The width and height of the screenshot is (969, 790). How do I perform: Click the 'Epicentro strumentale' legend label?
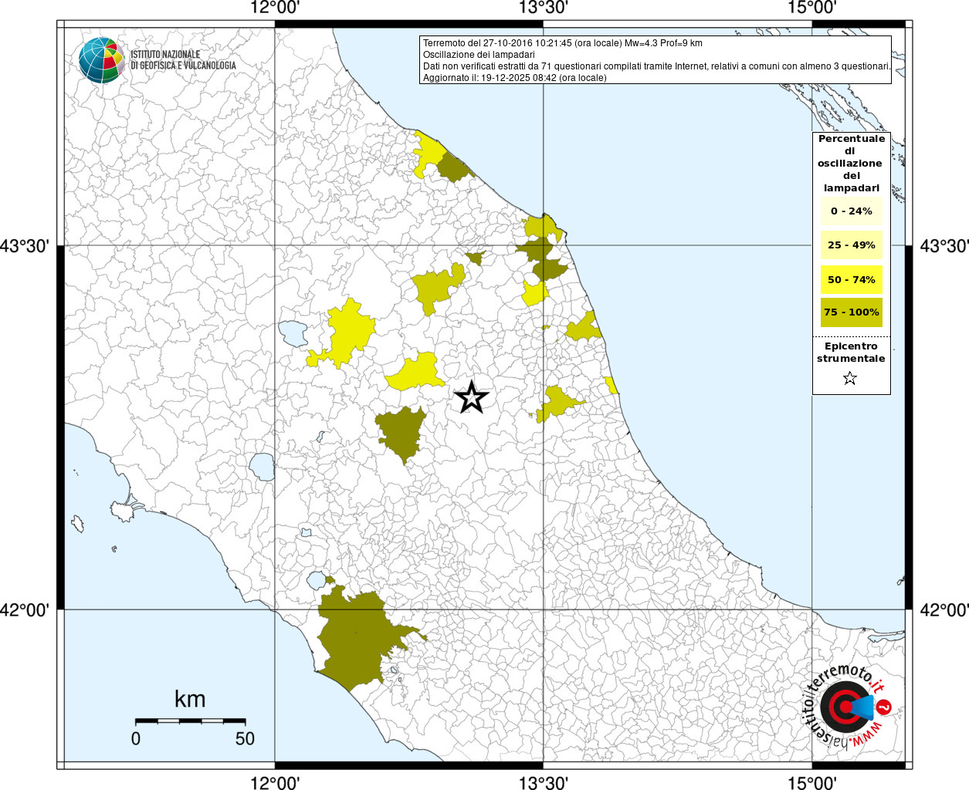[x=851, y=353]
